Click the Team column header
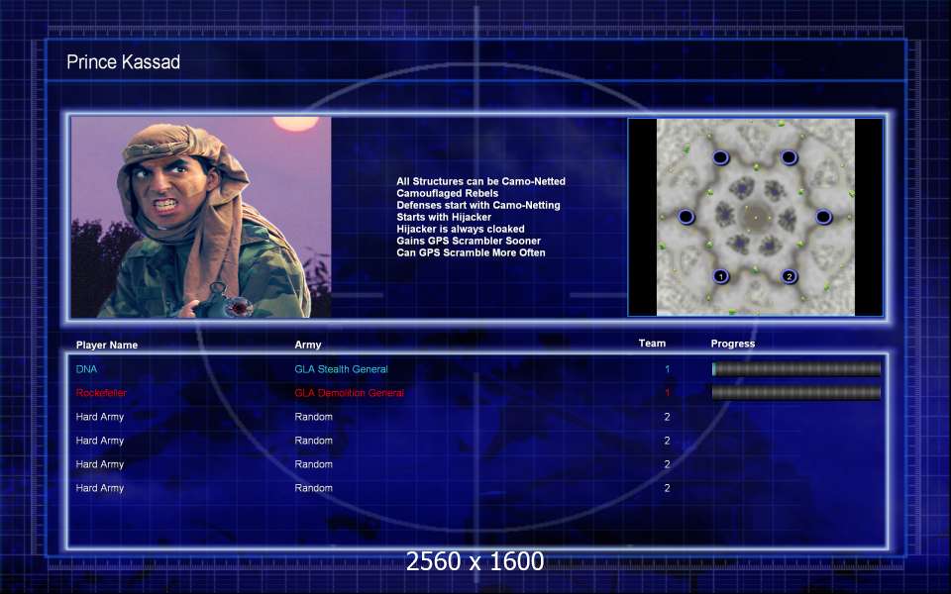951x594 pixels. point(652,344)
